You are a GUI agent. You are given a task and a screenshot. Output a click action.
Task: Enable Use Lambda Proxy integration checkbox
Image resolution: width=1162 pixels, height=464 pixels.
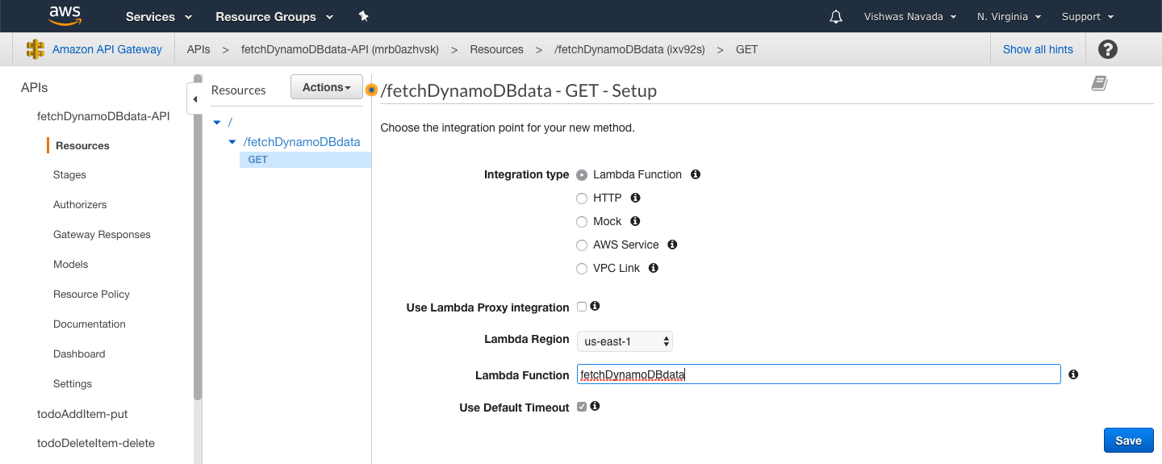[582, 307]
